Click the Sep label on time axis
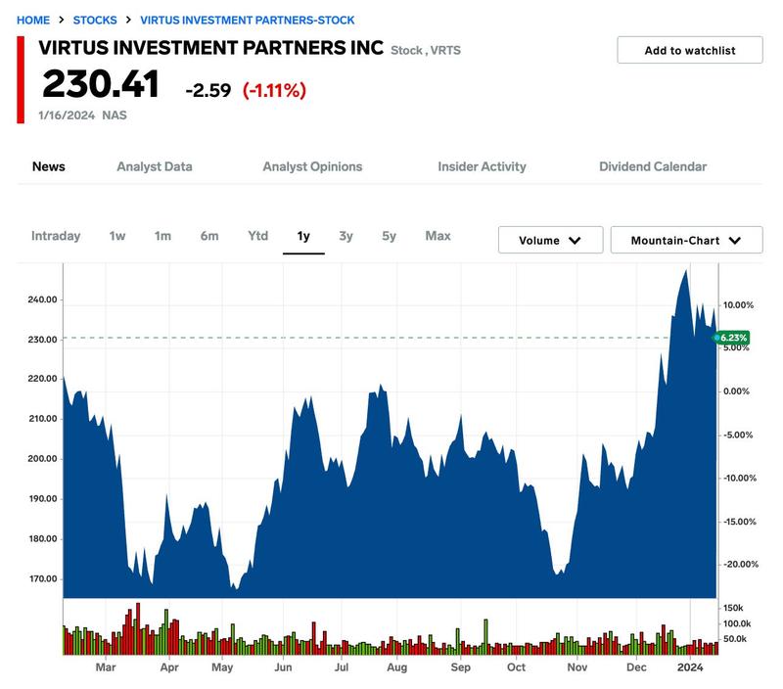This screenshot has width=783, height=689. point(460,667)
